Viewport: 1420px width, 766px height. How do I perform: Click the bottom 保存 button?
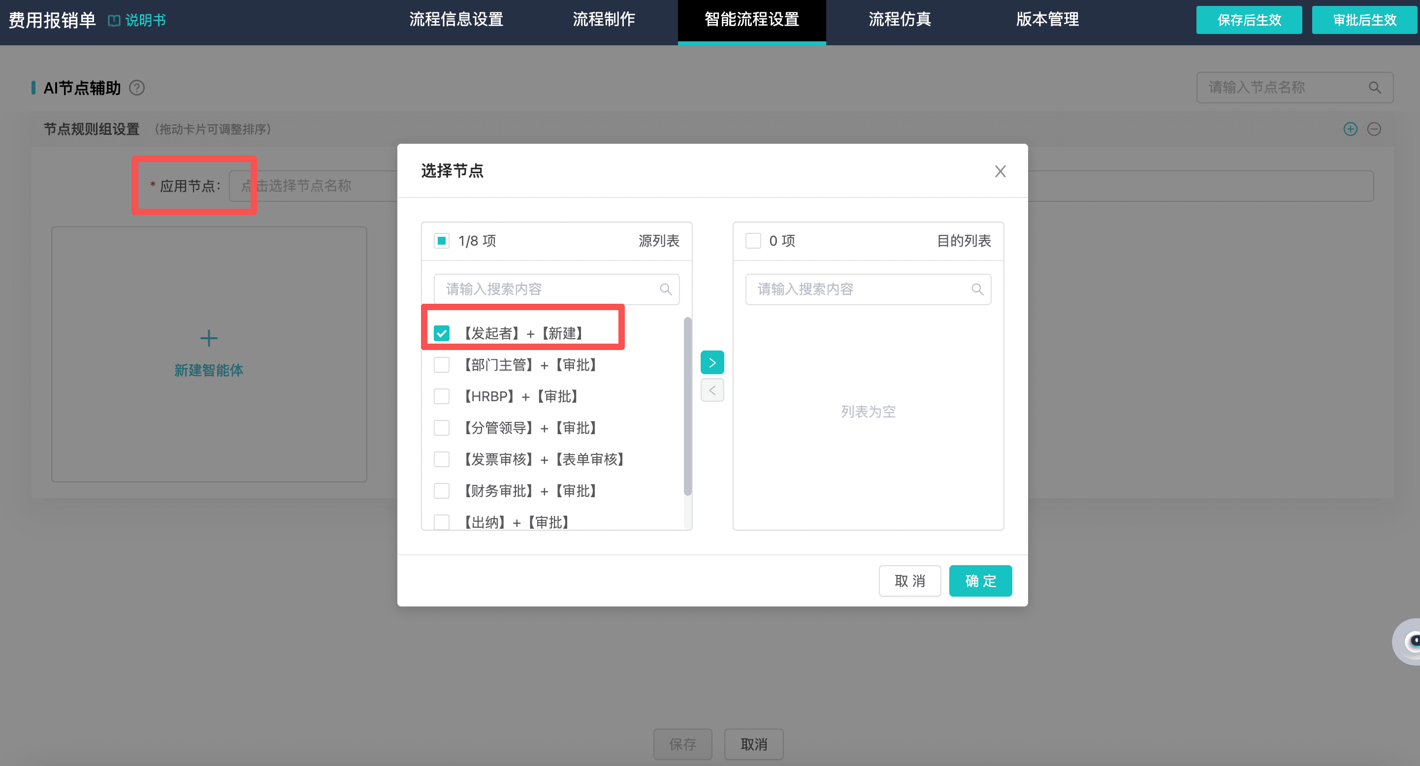click(682, 744)
